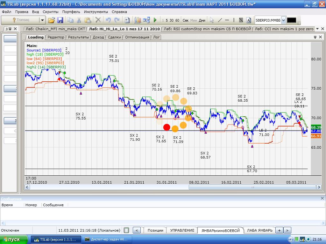326x244 pixels.
Task: Click the script diagram icon beside the chart icon
Action: tap(146, 20)
